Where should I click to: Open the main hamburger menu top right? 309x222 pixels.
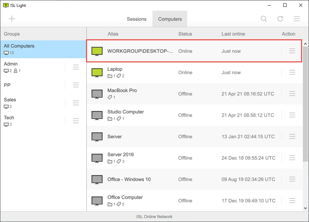click(297, 19)
